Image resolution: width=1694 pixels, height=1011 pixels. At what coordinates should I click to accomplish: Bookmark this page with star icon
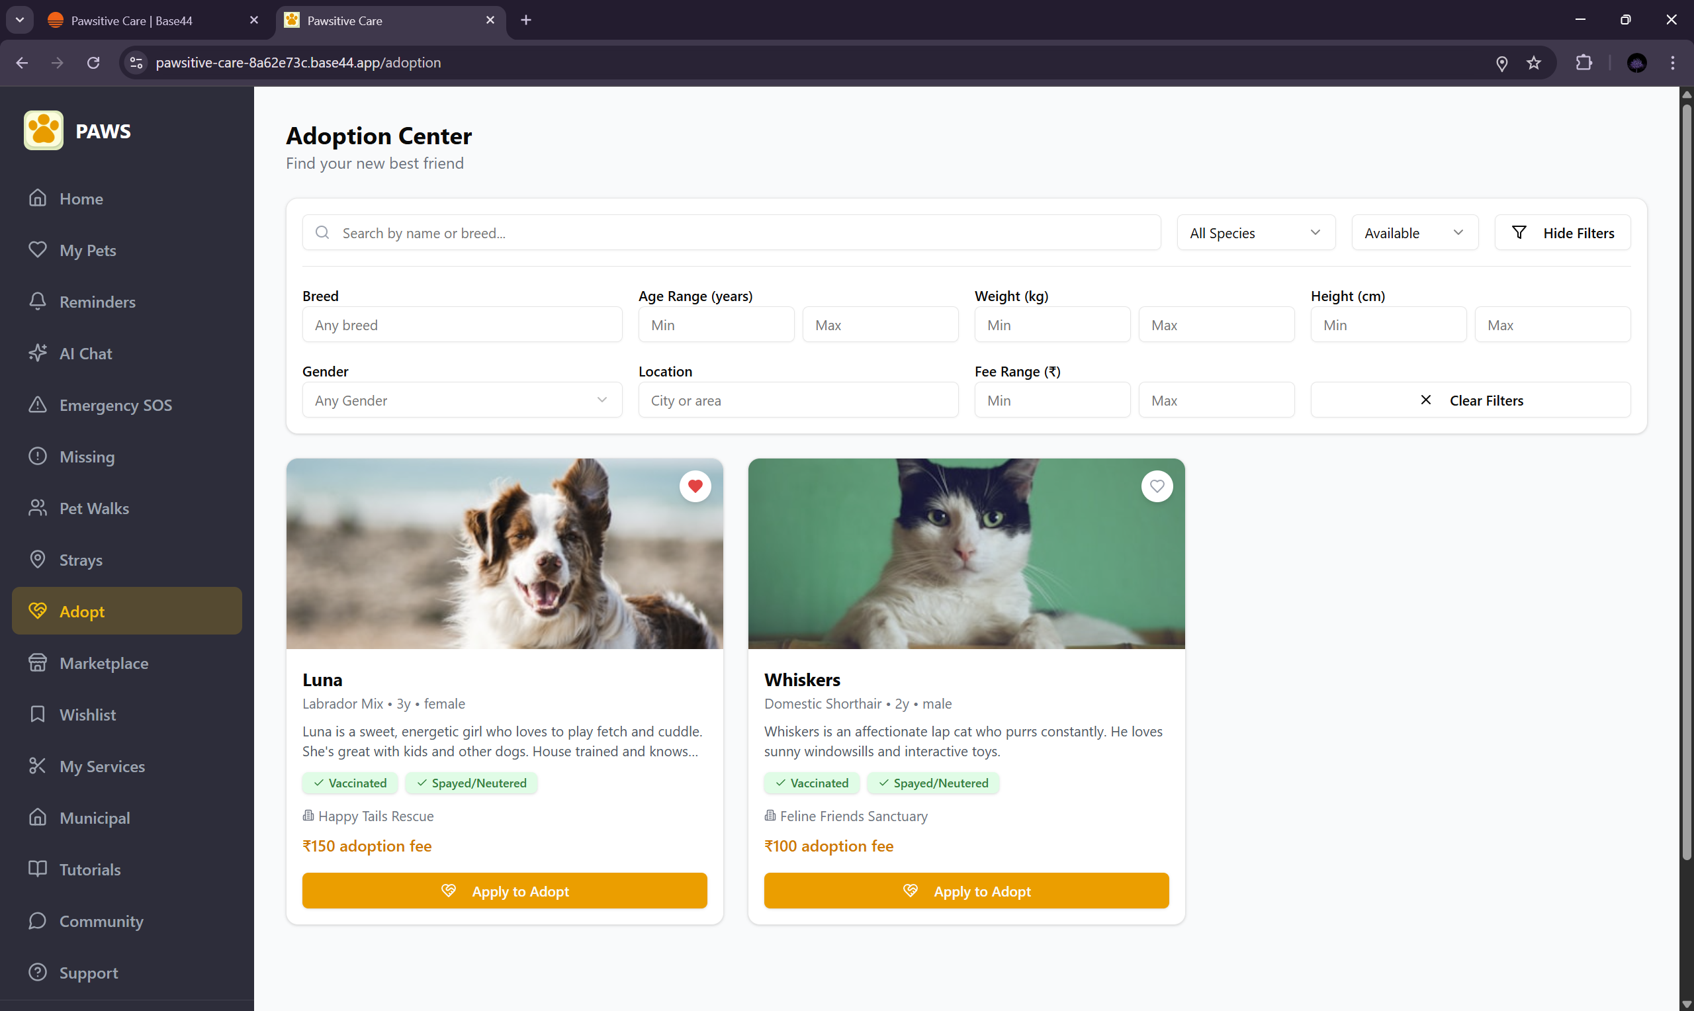click(x=1533, y=63)
